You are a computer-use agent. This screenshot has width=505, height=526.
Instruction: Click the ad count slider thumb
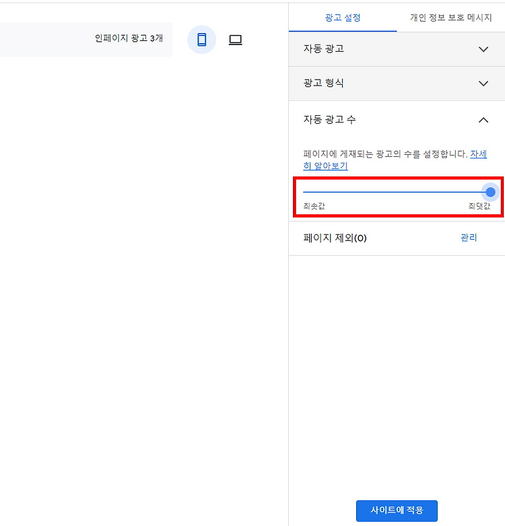(x=490, y=192)
